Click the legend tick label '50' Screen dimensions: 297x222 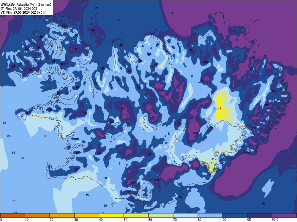pyautogui.click(x=125, y=220)
